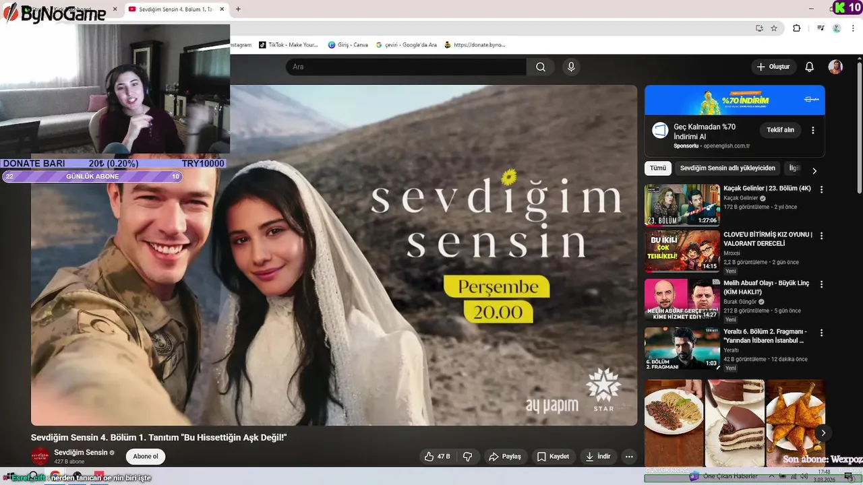Click the Sevdiğim Sensin video player
The image size is (863, 485).
pyautogui.click(x=334, y=255)
